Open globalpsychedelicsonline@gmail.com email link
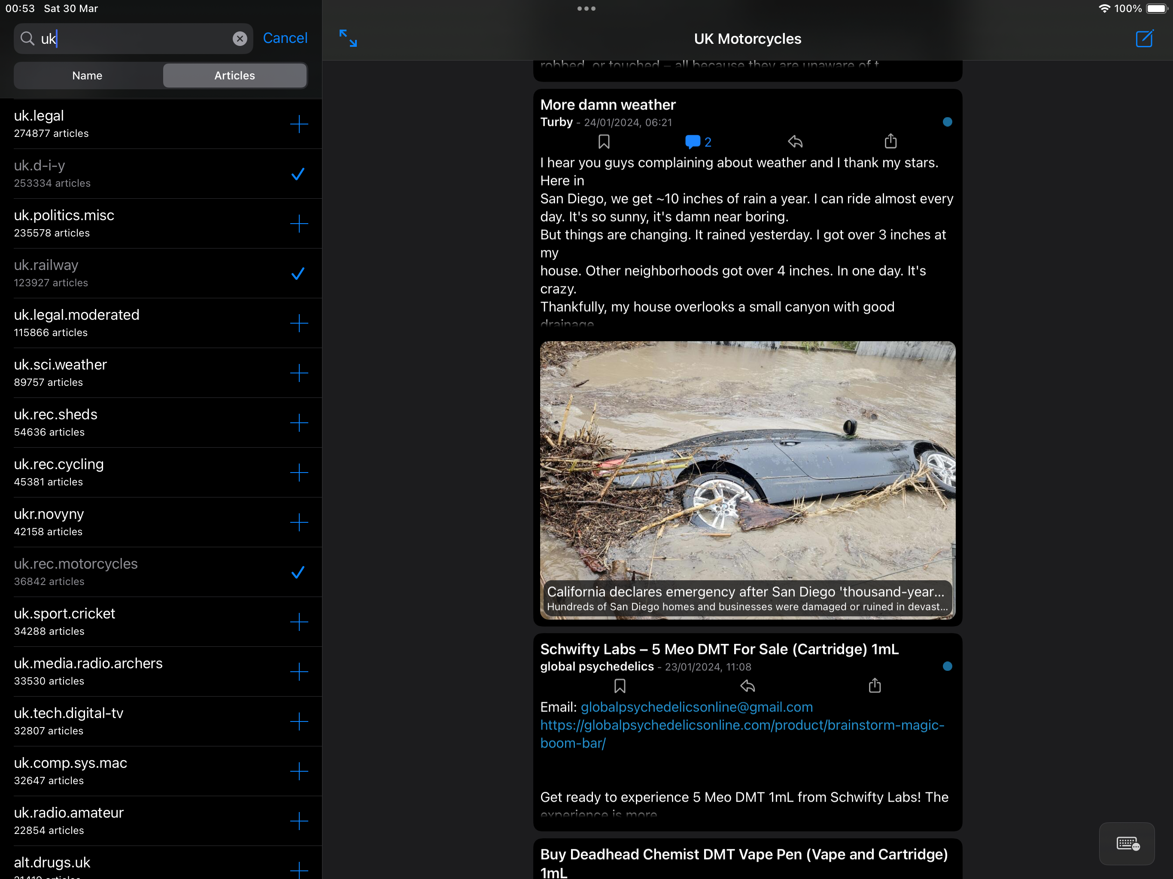 click(x=696, y=707)
